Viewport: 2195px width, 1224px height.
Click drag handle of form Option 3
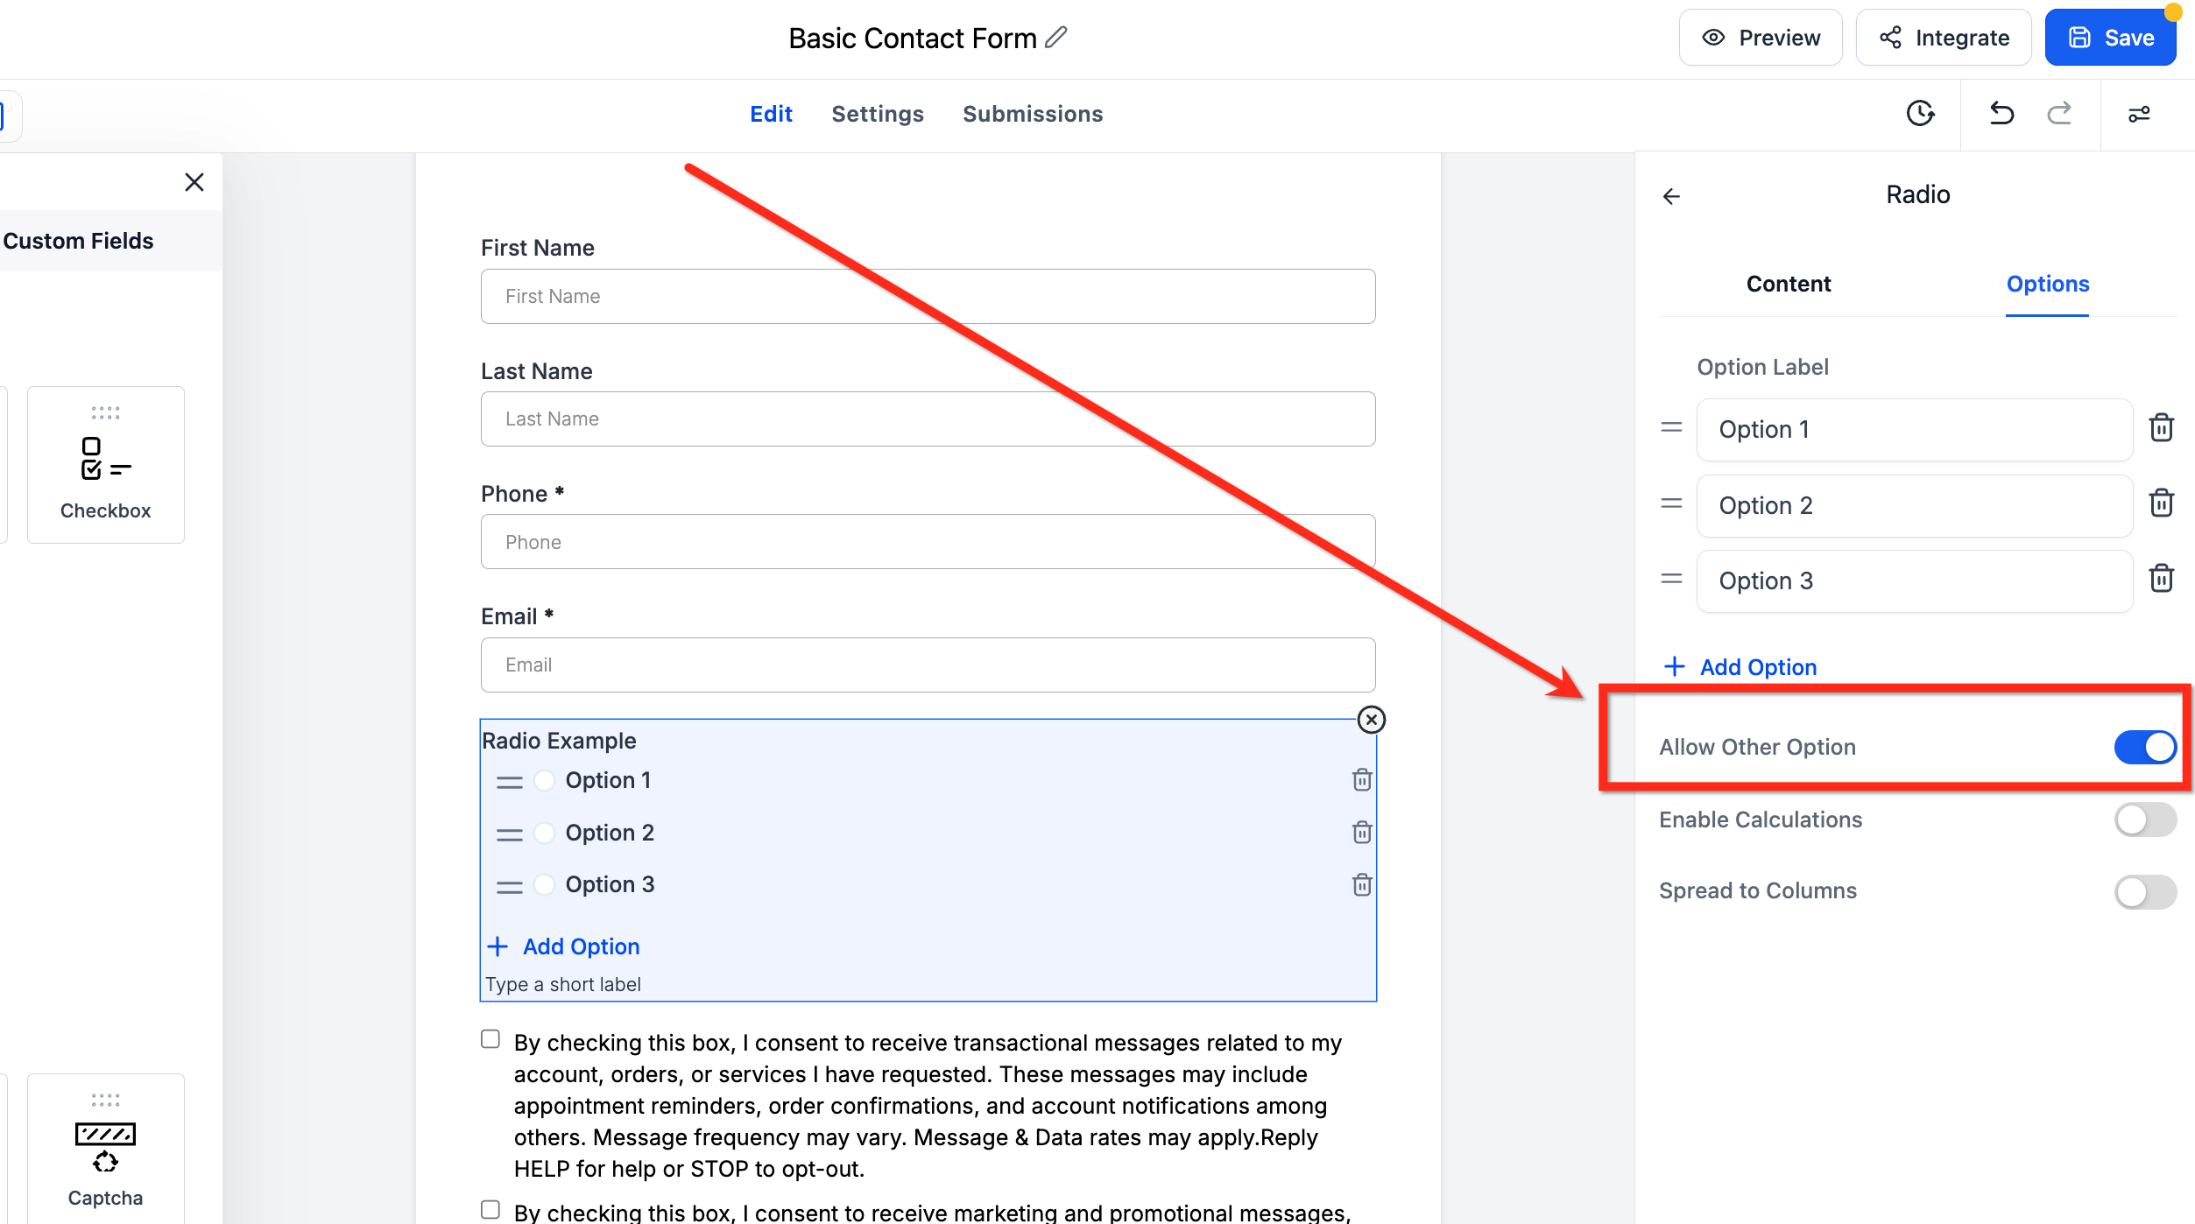click(509, 887)
